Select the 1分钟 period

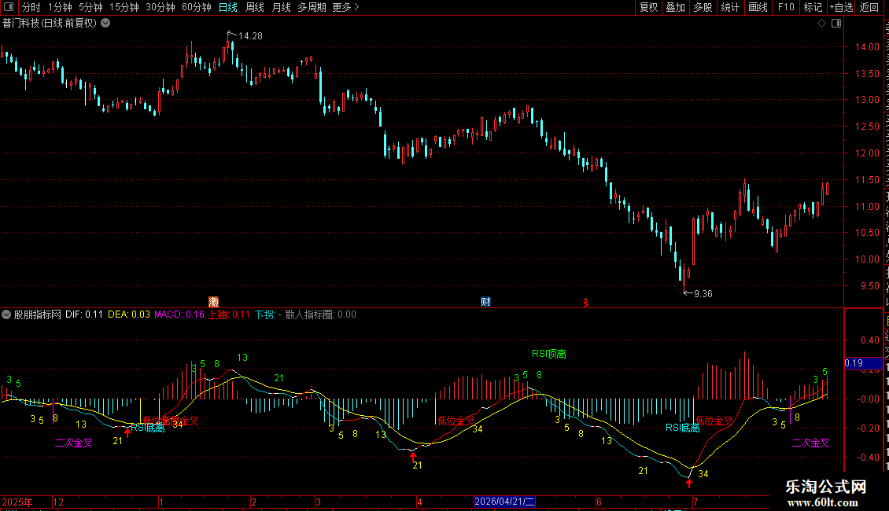(60, 7)
